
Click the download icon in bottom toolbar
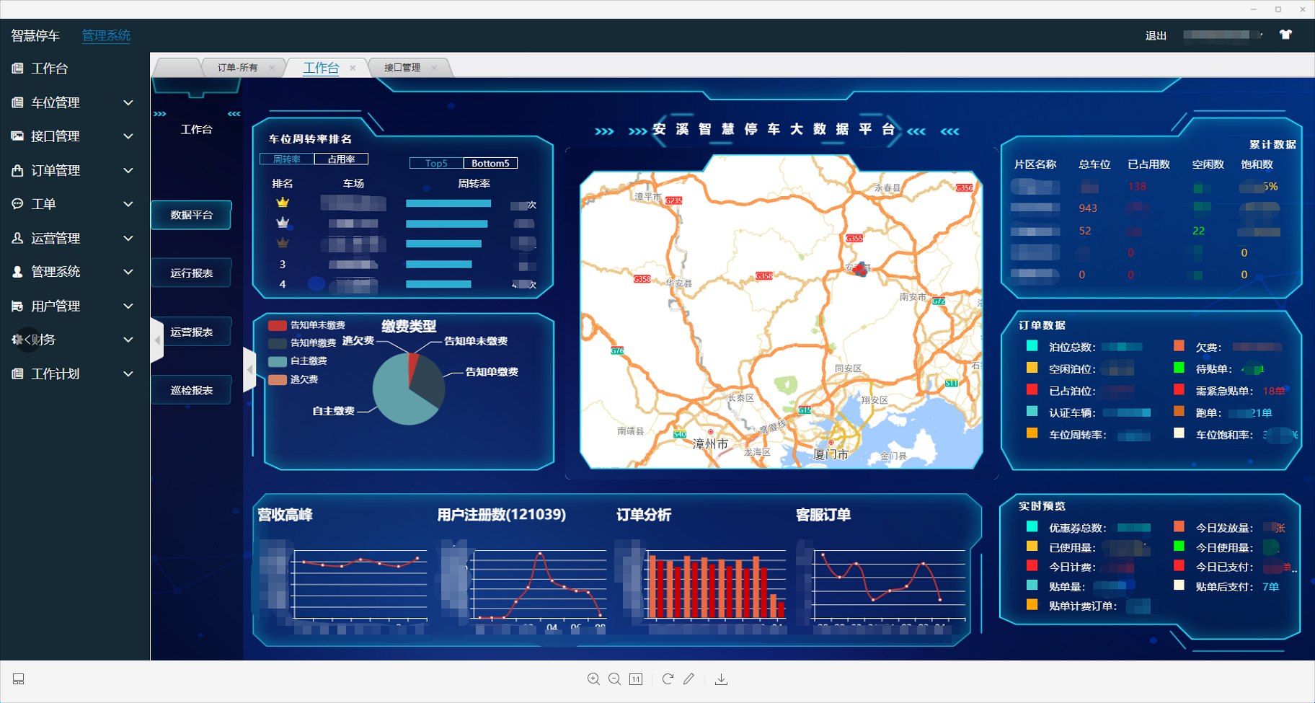721,679
